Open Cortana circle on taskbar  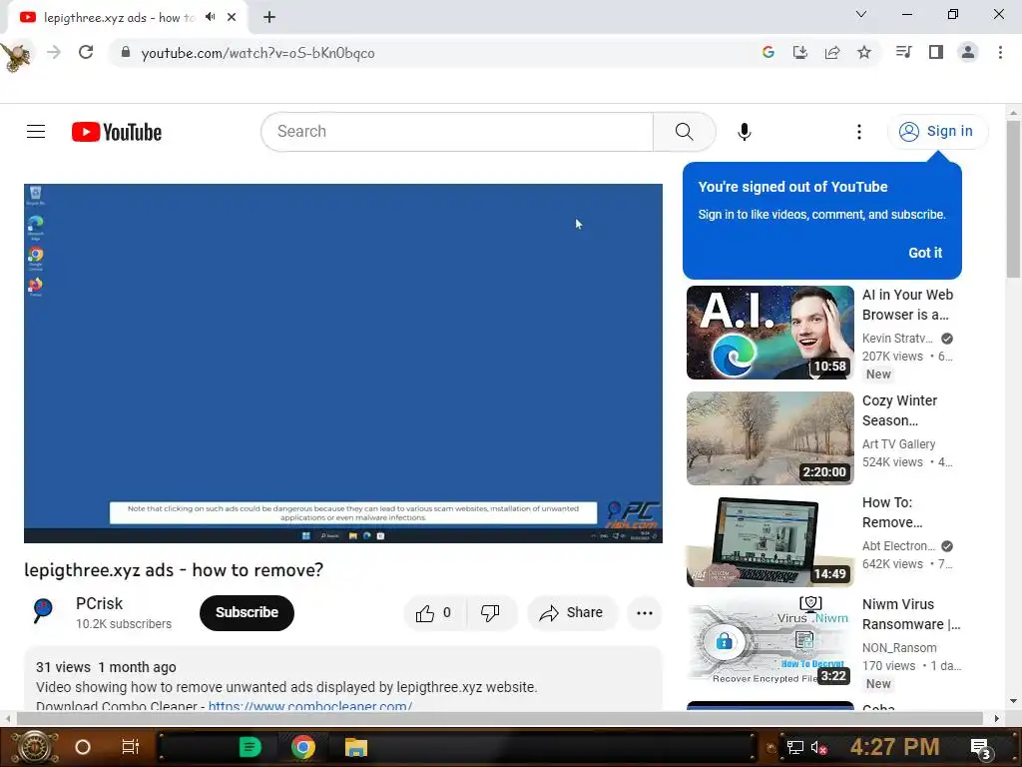coord(83,747)
